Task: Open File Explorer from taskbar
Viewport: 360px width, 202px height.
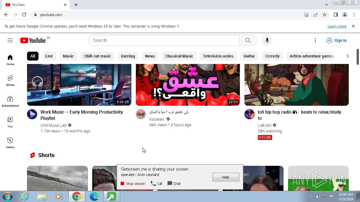Action: (x=42, y=197)
